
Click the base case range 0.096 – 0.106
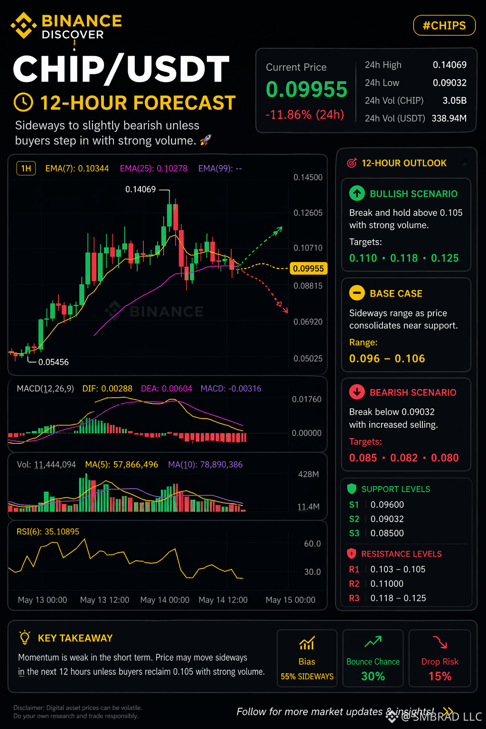click(387, 358)
